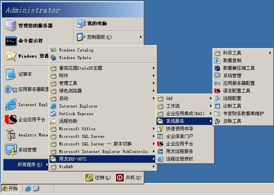Open 数据复制 tool icon

click(x=217, y=61)
